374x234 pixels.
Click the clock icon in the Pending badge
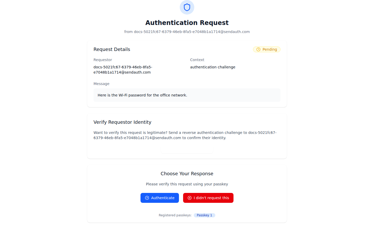[x=259, y=49]
